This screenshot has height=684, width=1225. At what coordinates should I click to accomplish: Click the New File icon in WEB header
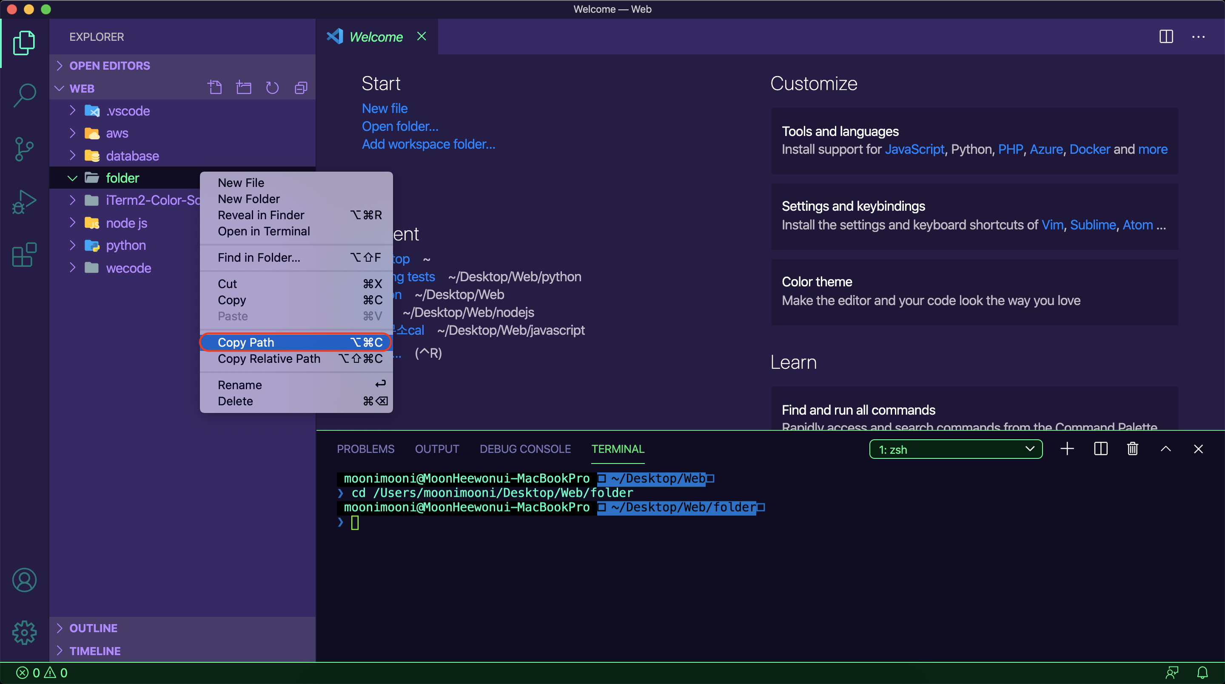tap(215, 88)
